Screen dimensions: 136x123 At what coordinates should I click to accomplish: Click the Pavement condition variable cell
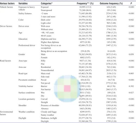(27, 80)
